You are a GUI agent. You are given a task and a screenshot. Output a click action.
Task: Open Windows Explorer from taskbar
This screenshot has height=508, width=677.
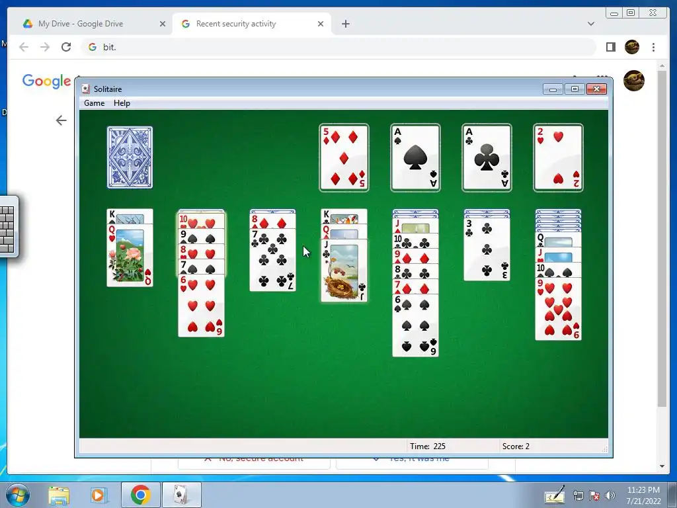(x=59, y=495)
